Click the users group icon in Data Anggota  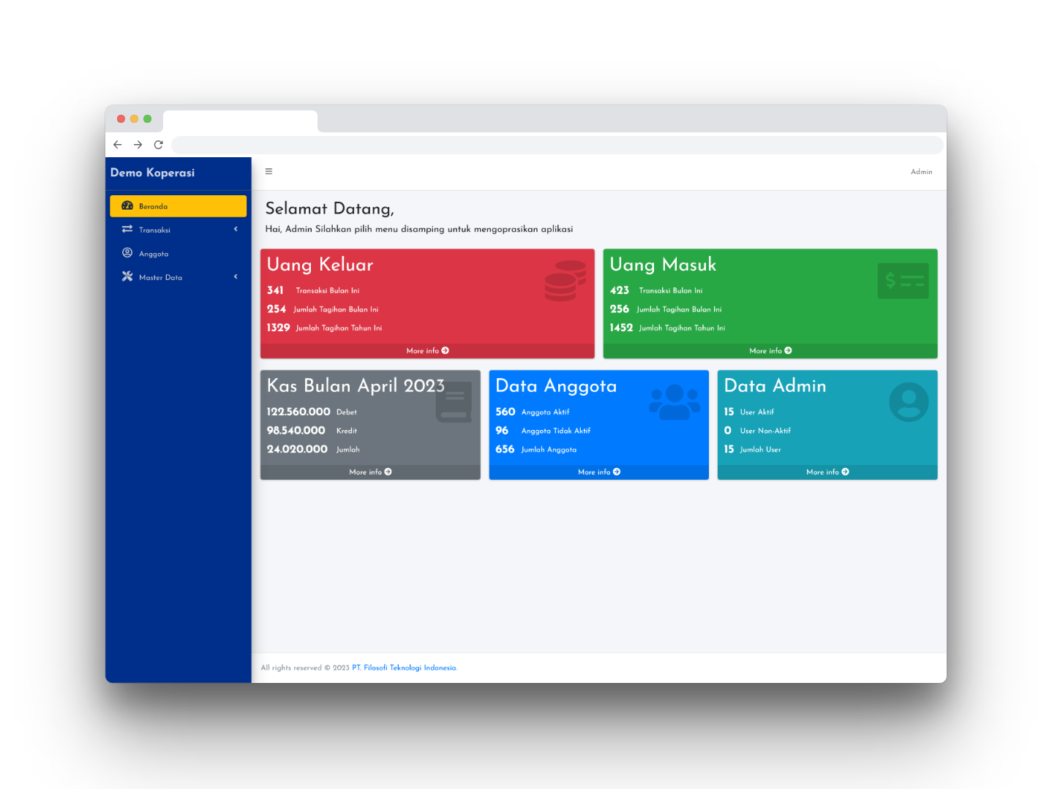coord(675,402)
